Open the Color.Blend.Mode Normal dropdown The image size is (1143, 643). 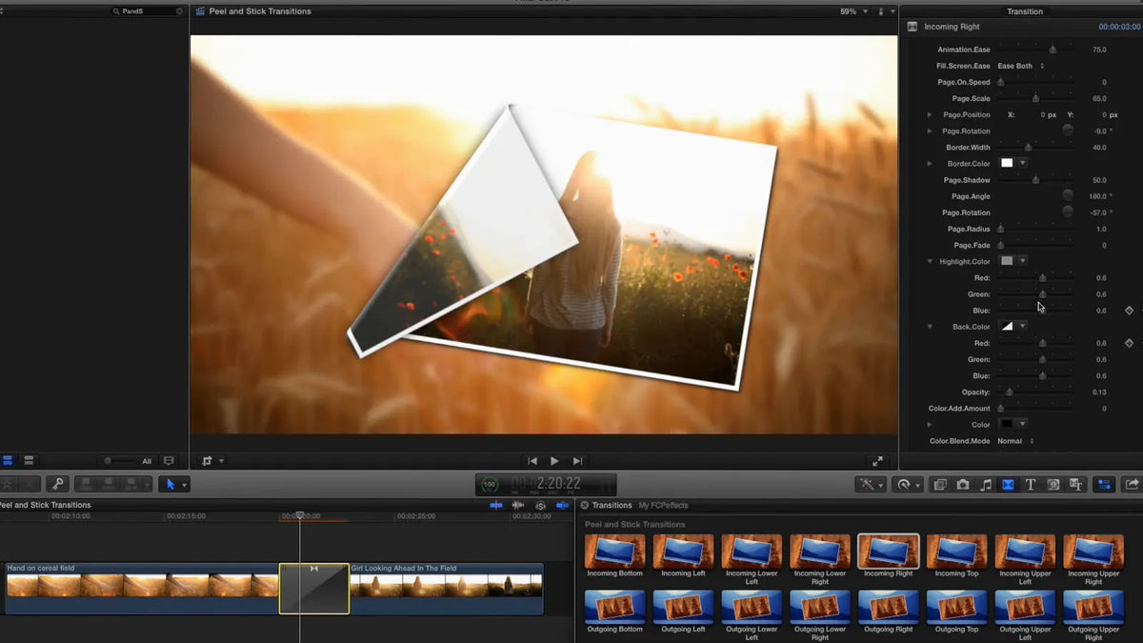pos(1015,441)
